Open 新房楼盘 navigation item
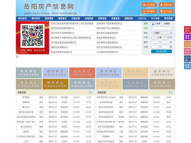191x143 pixels. [x=49, y=19]
